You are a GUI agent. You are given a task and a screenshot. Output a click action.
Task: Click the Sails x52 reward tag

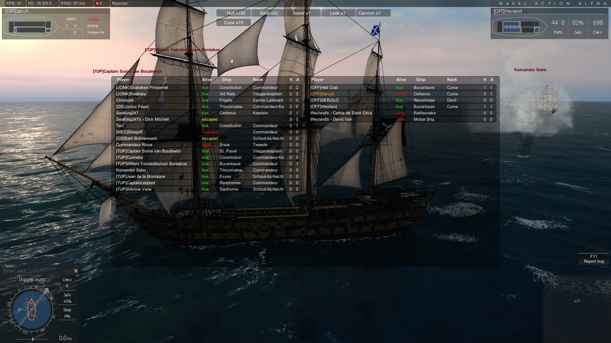pos(268,13)
